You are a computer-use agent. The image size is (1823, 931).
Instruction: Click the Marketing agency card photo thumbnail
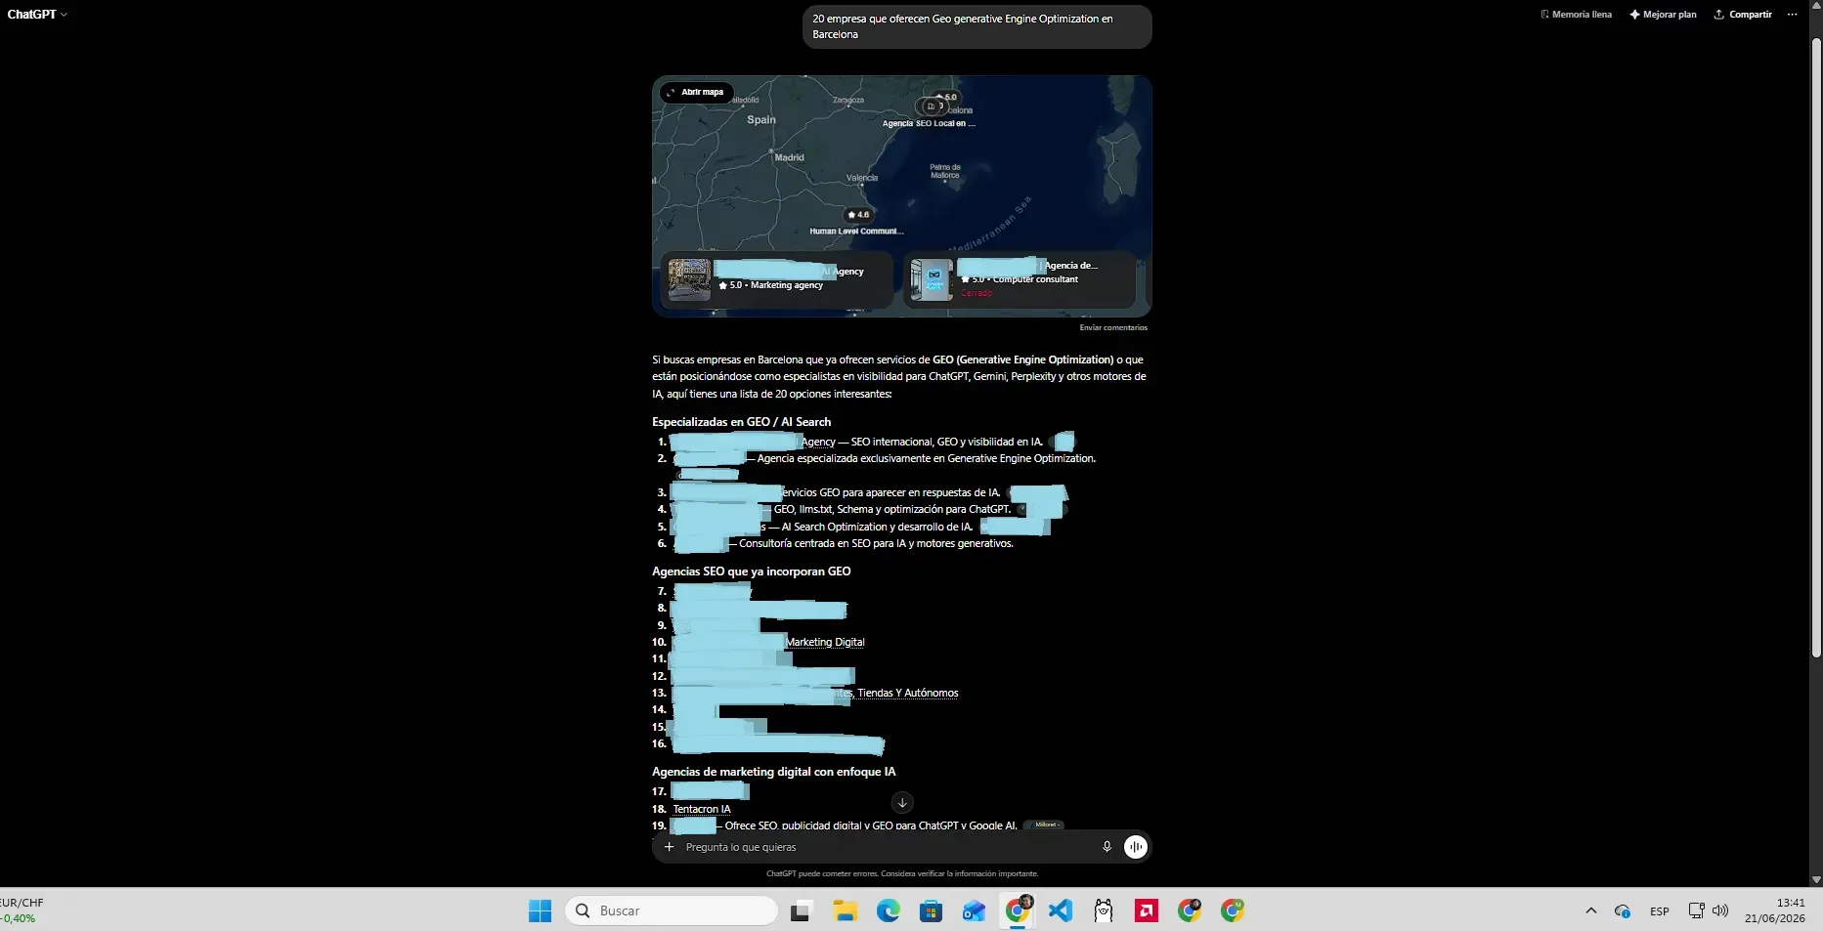coord(689,280)
